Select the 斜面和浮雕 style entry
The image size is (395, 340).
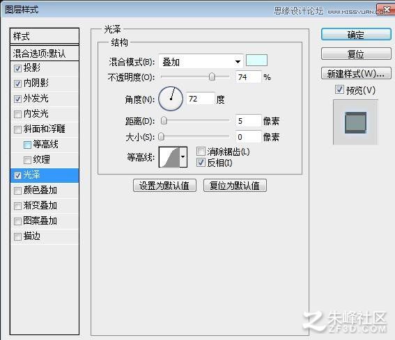[x=45, y=129]
